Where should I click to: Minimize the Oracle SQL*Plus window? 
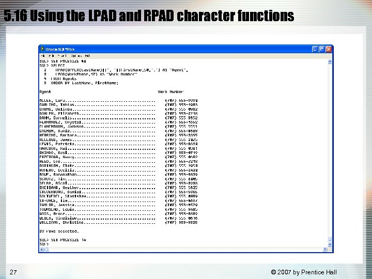point(315,49)
